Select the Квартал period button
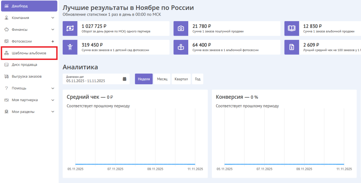 (x=181, y=79)
